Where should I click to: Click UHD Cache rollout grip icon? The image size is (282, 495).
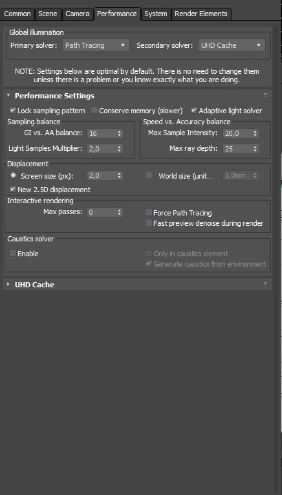tap(265, 284)
